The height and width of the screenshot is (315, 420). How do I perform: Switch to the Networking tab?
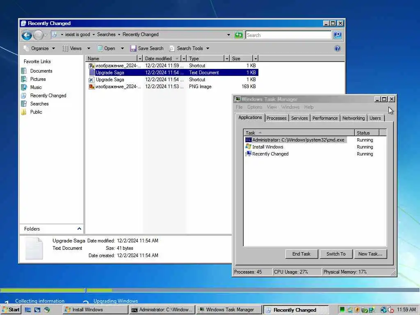tap(353, 118)
